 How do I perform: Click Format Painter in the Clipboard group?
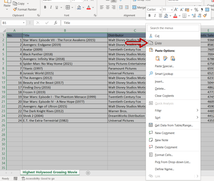(25, 9)
